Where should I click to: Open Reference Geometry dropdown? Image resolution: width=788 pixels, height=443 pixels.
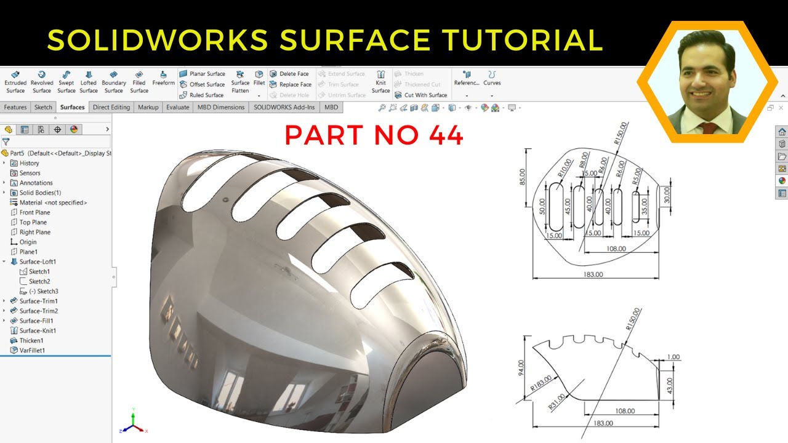click(x=467, y=95)
